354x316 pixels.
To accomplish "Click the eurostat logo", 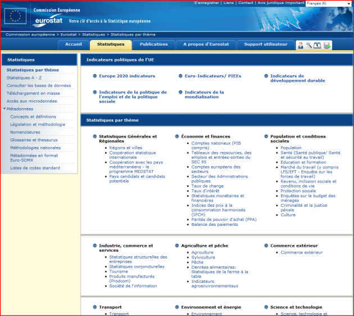I will pos(48,21).
